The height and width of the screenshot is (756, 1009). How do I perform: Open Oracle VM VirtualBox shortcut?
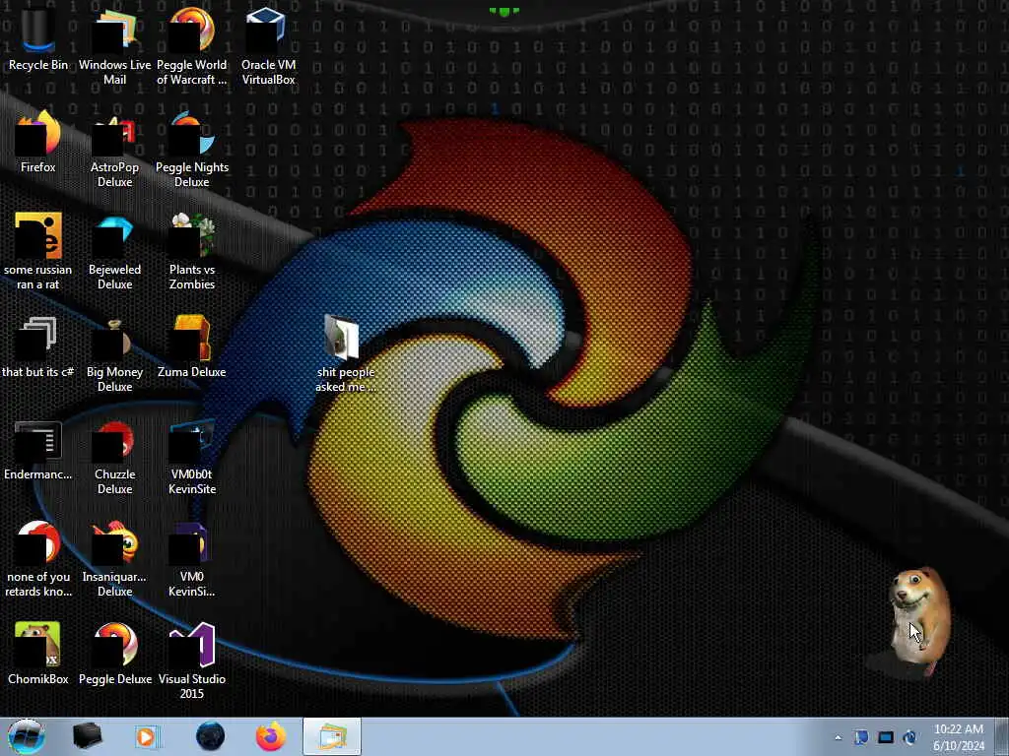[268, 46]
